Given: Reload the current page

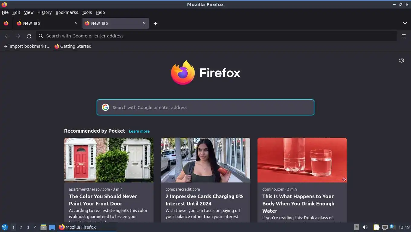Looking at the screenshot, I should (x=29, y=36).
